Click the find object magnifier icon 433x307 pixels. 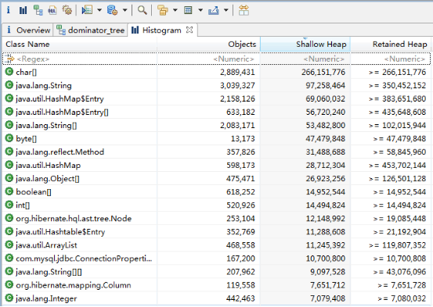tap(143, 10)
